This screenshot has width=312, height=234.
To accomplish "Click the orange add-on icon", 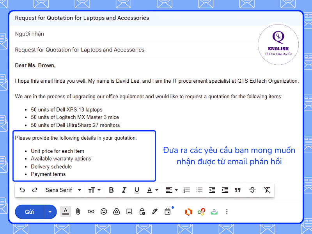I will click(x=188, y=212).
